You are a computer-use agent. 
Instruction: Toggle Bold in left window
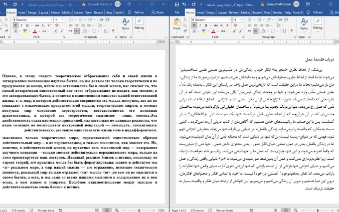(15, 25)
